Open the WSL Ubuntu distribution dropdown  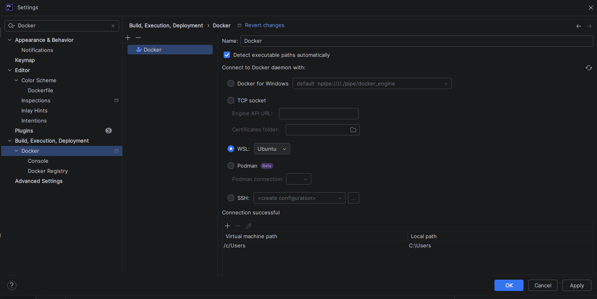[272, 149]
